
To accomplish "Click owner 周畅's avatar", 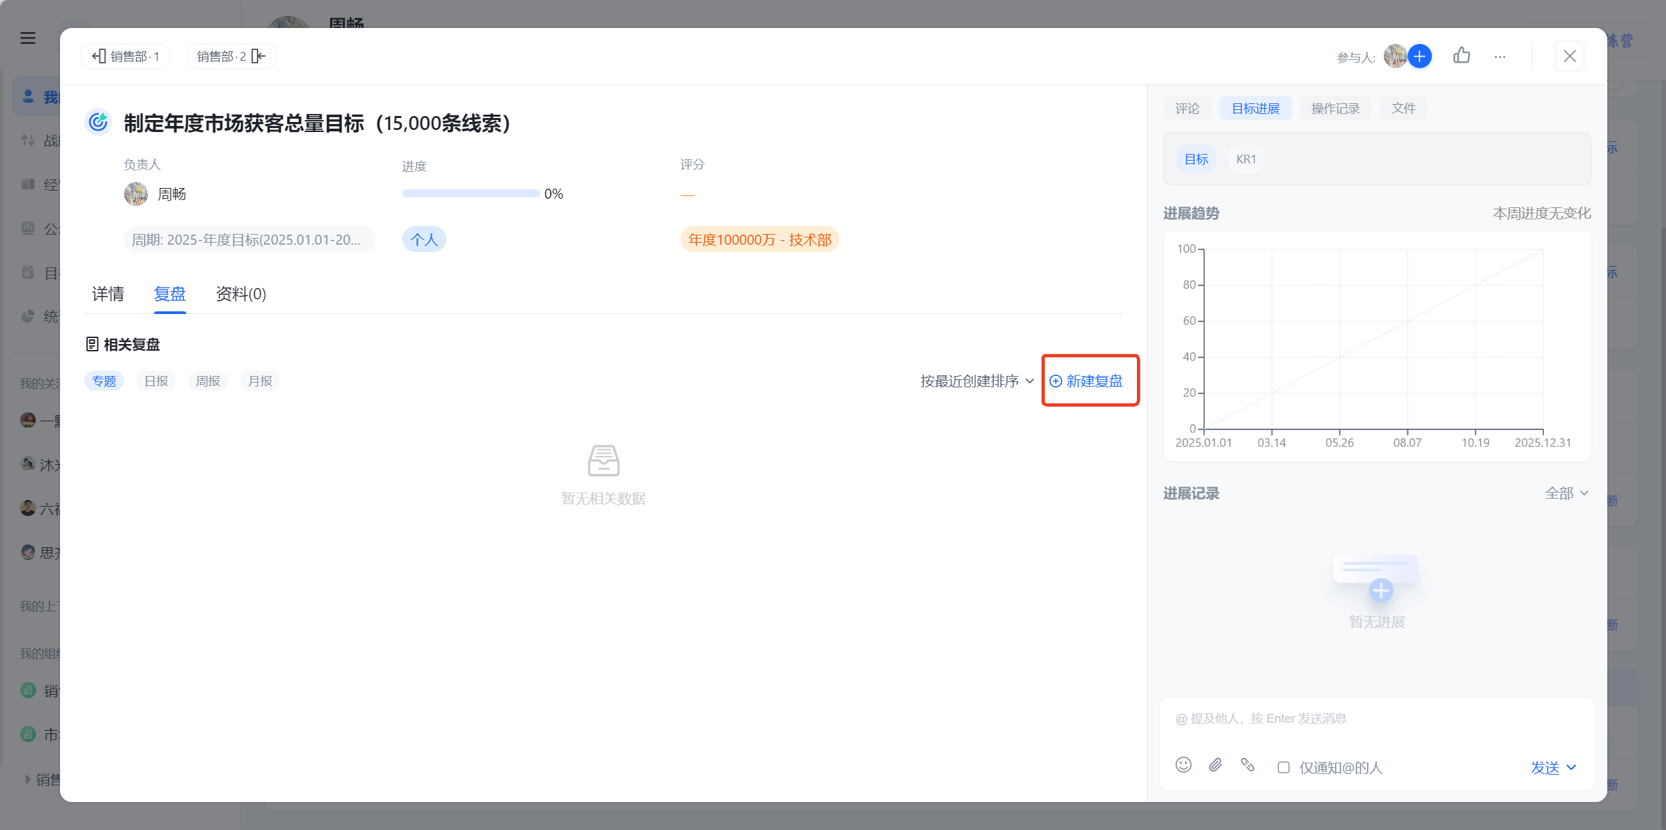I will click(x=136, y=194).
